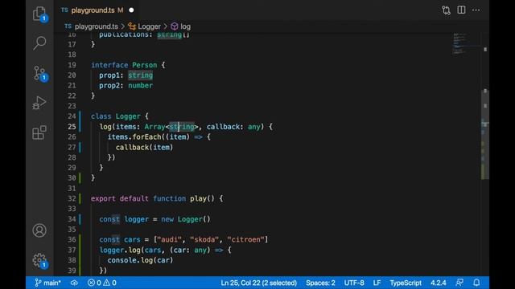Click 'interface Person' on line 19
Screen dimensions: 515x289
124,65
